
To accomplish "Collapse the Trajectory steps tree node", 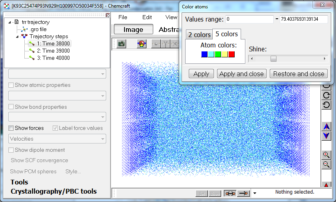I will click(17, 37).
